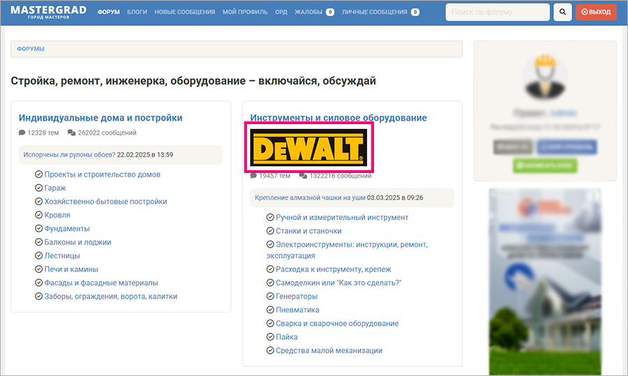The height and width of the screenshot is (376, 628).
Task: Open Жалобы in the navigation bar
Action: [x=308, y=12]
